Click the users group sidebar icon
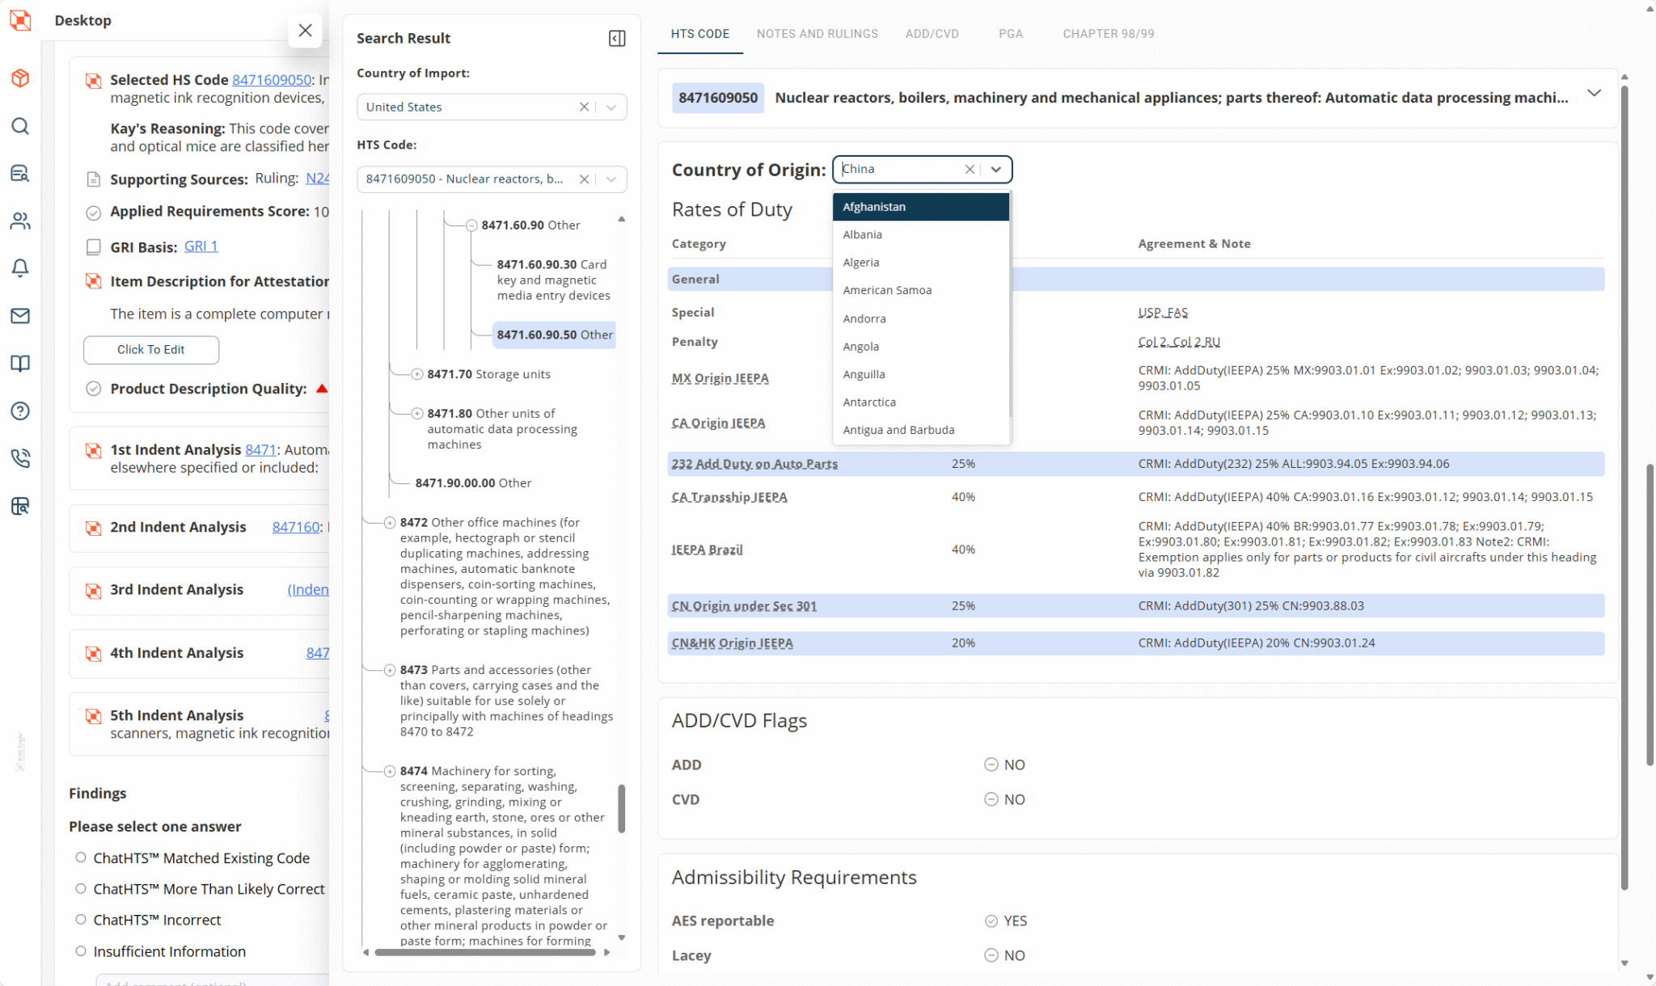The width and height of the screenshot is (1656, 986). click(x=20, y=221)
